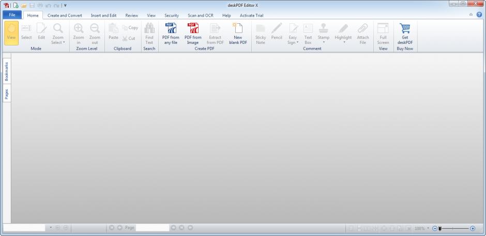This screenshot has height=236, width=486.
Task: Insert a Text Box comment
Action: click(x=308, y=33)
